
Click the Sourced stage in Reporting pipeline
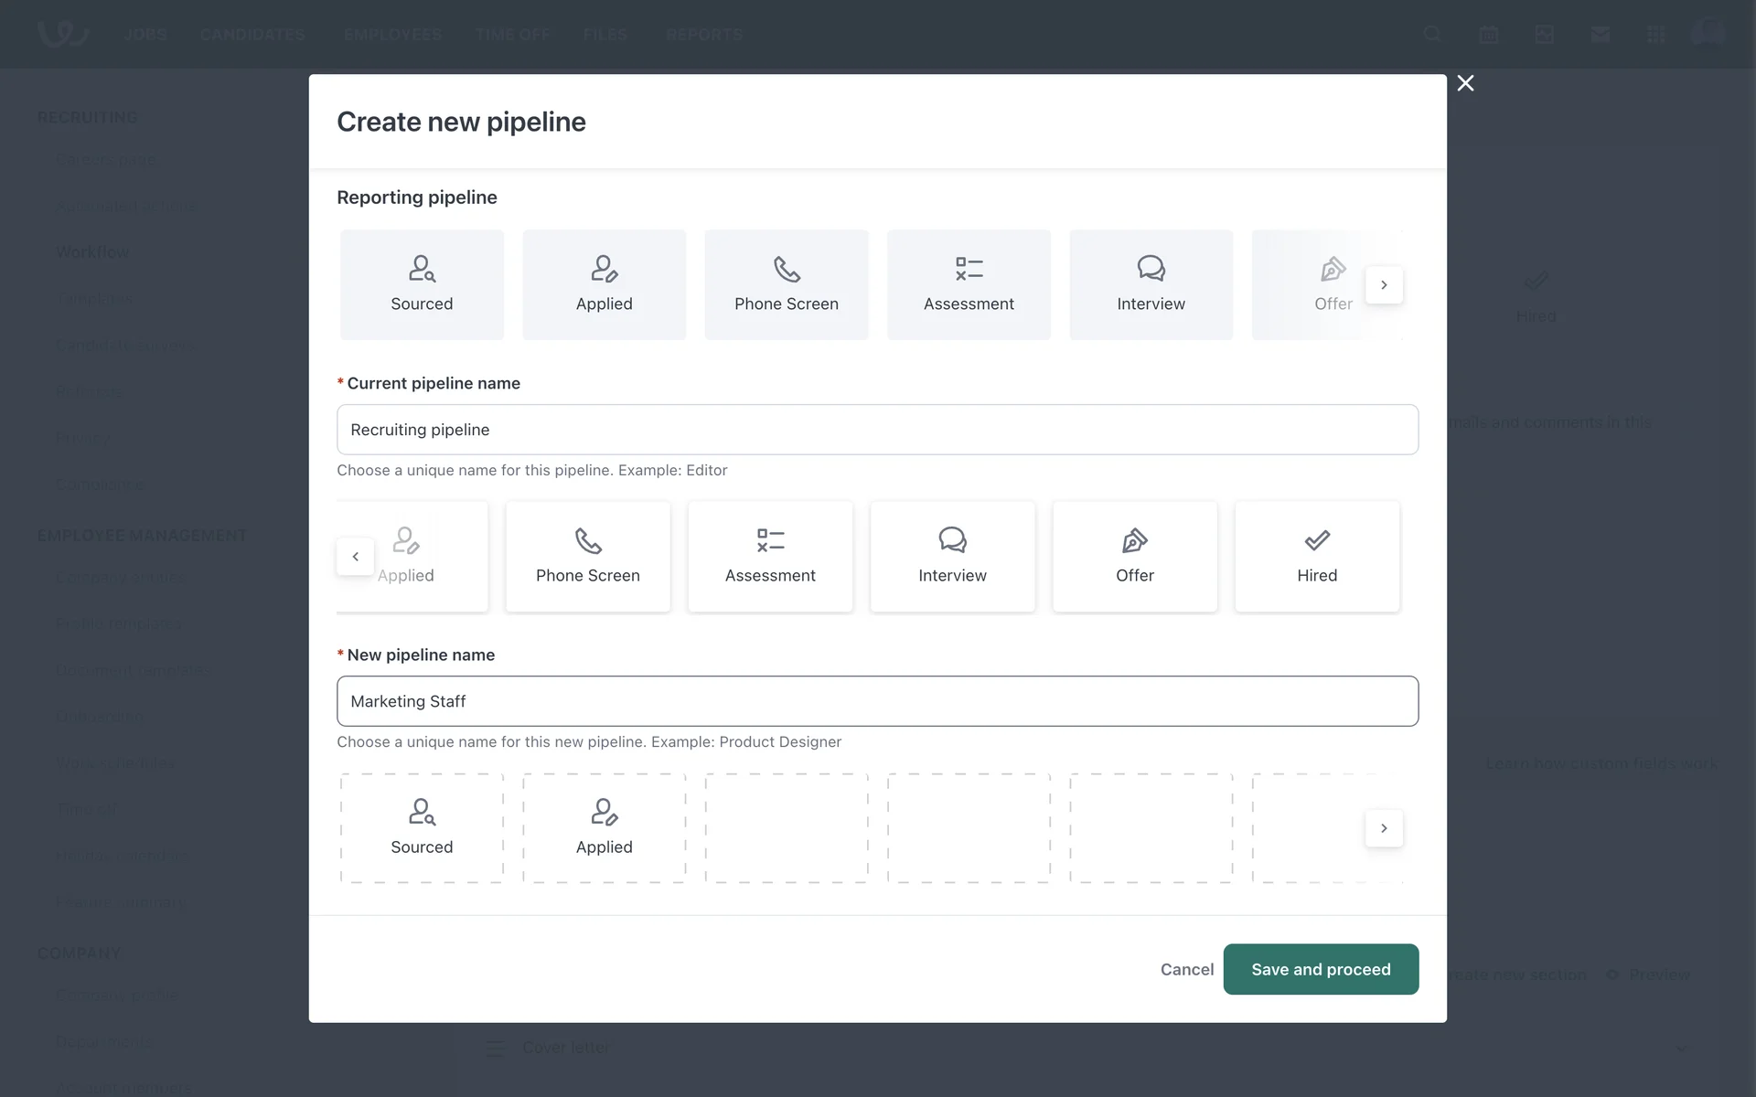(422, 284)
